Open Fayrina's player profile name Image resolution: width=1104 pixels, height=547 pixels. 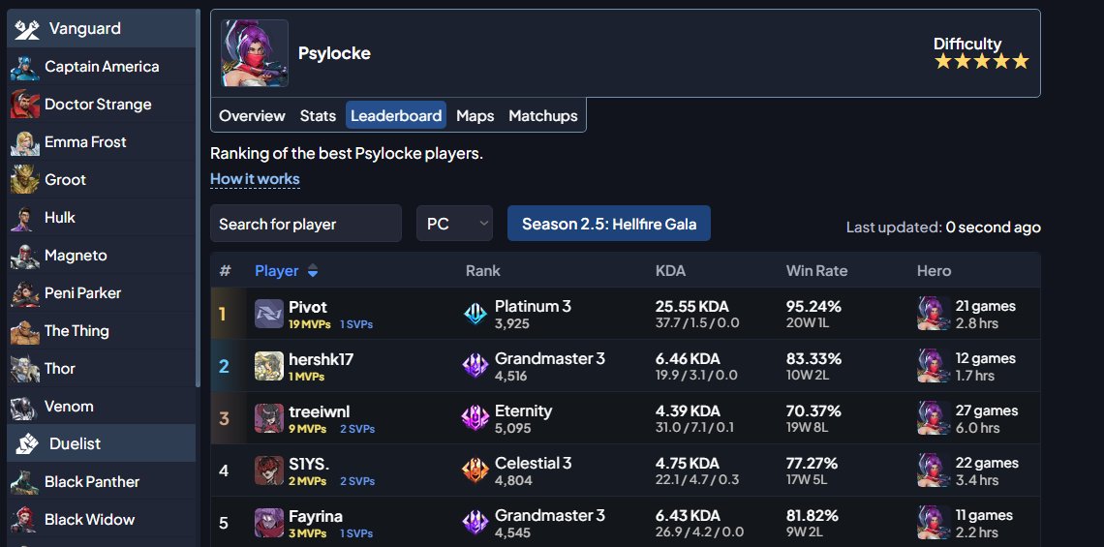click(316, 515)
